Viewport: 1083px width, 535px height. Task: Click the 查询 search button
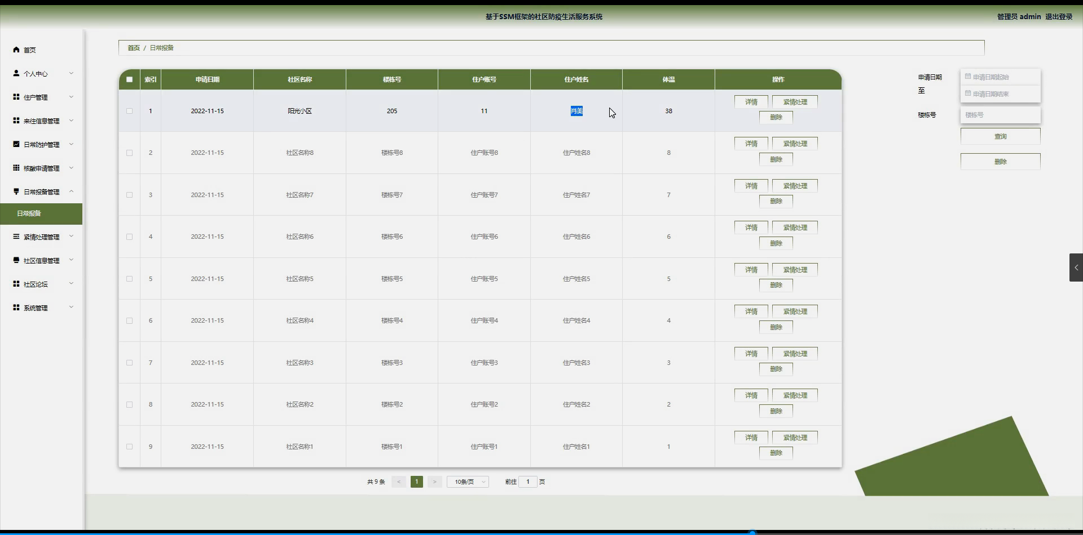click(x=1001, y=136)
